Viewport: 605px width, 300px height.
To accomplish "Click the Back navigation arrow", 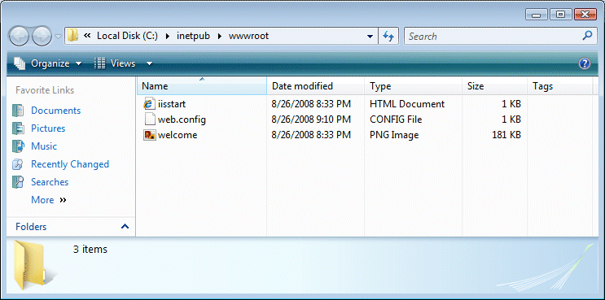I will tap(18, 37).
